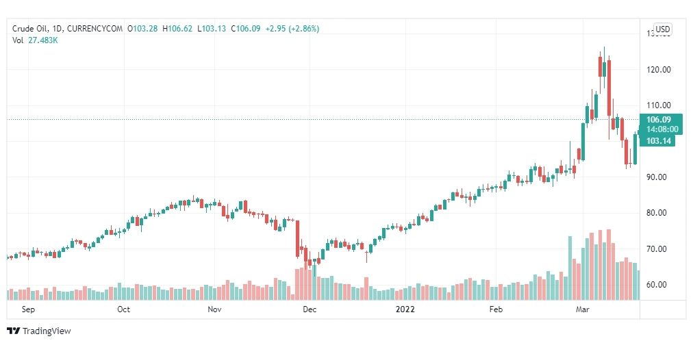Screen dimensions: 693x343
Task: Select the change value +2.95 (+2.86%)
Action: tap(292, 29)
